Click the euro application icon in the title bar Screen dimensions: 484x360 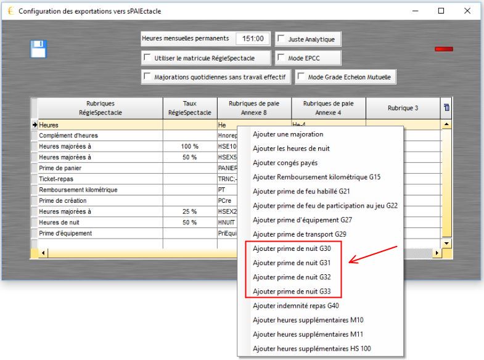pyautogui.click(x=10, y=11)
